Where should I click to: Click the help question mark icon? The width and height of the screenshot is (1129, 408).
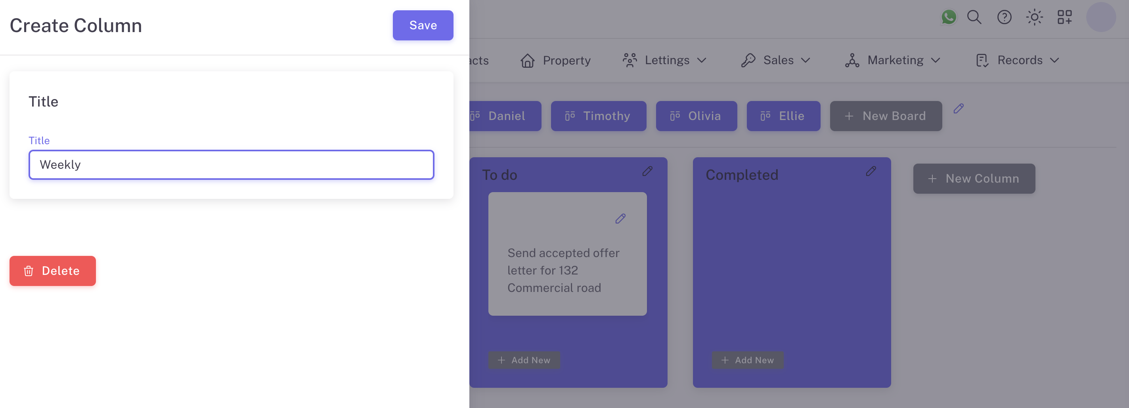pyautogui.click(x=1004, y=17)
